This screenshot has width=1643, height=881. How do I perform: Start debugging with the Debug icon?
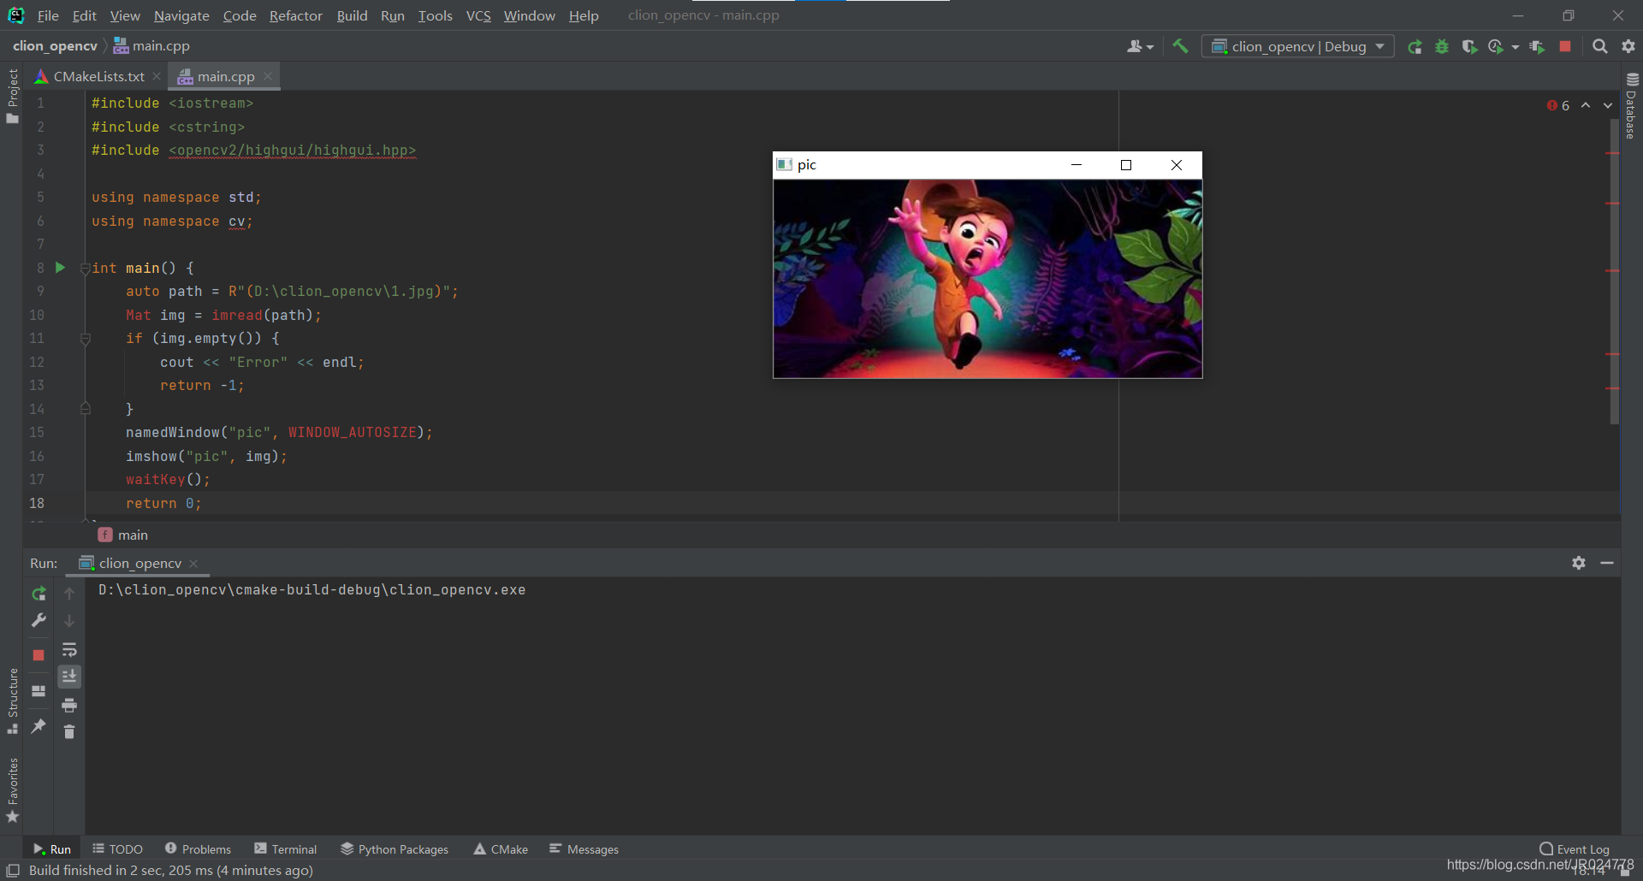pyautogui.click(x=1442, y=46)
